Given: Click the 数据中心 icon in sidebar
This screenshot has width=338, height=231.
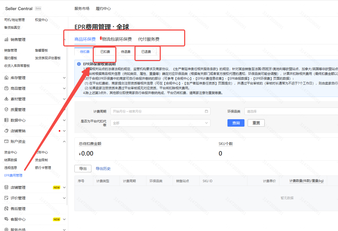Looking at the screenshot, I should 6,120.
